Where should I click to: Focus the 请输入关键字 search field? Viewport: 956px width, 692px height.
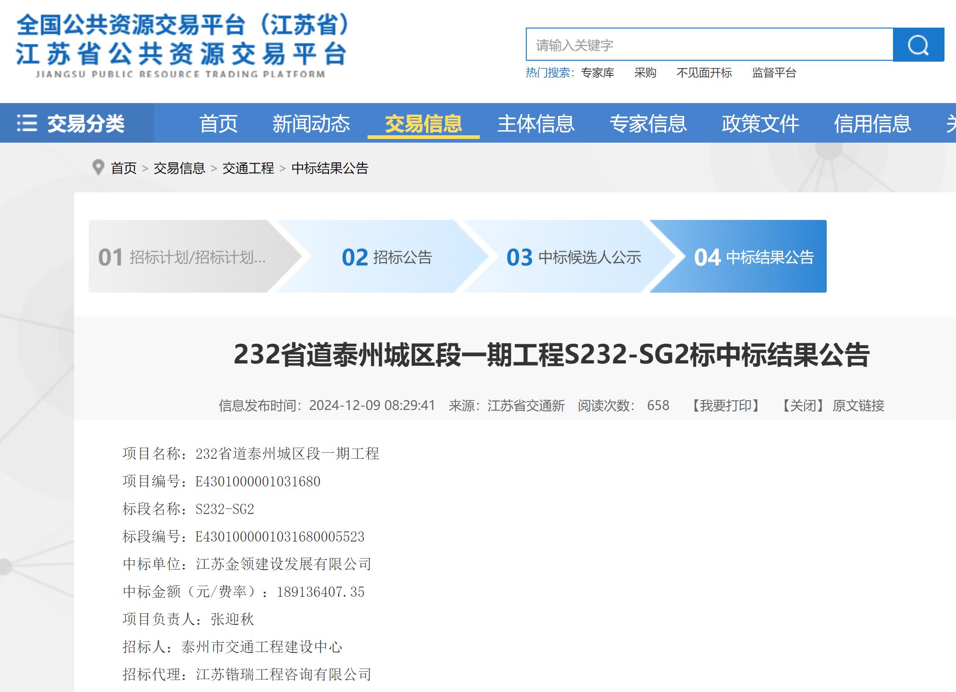coord(709,45)
